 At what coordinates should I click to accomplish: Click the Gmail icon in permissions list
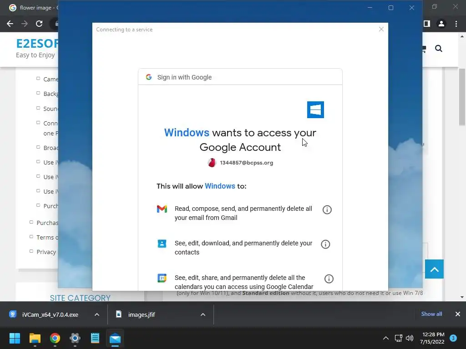pos(162,209)
